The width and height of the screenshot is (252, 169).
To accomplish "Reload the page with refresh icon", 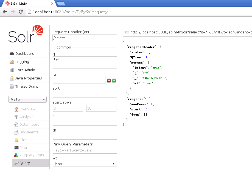I will 21,12.
